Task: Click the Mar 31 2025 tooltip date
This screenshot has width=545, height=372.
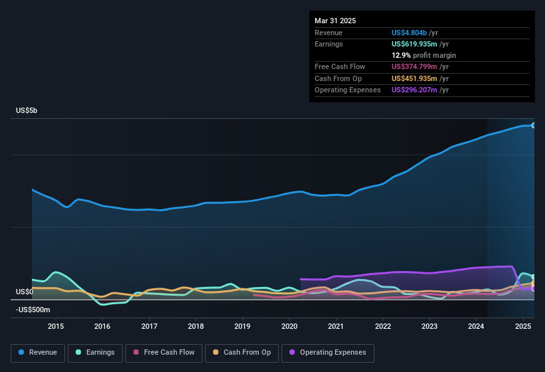Action: [x=335, y=21]
